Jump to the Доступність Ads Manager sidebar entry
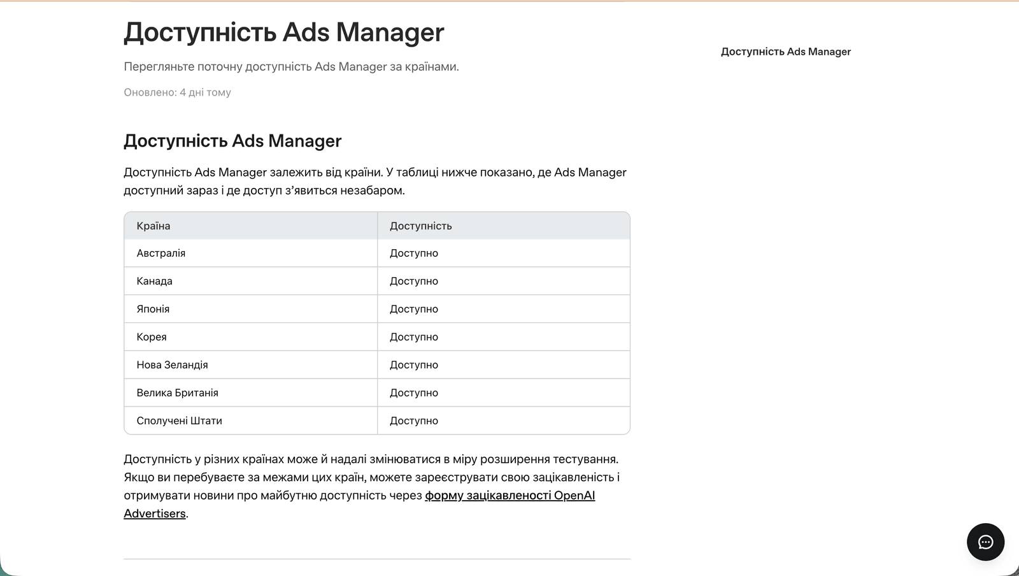The image size is (1019, 576). coord(785,52)
